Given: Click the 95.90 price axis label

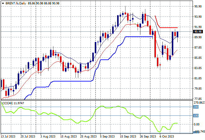Looking at the screenshot, I should click(x=198, y=7).
